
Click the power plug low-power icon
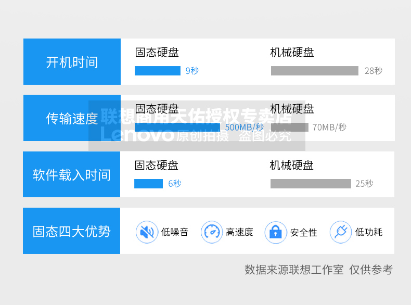tap(341, 232)
